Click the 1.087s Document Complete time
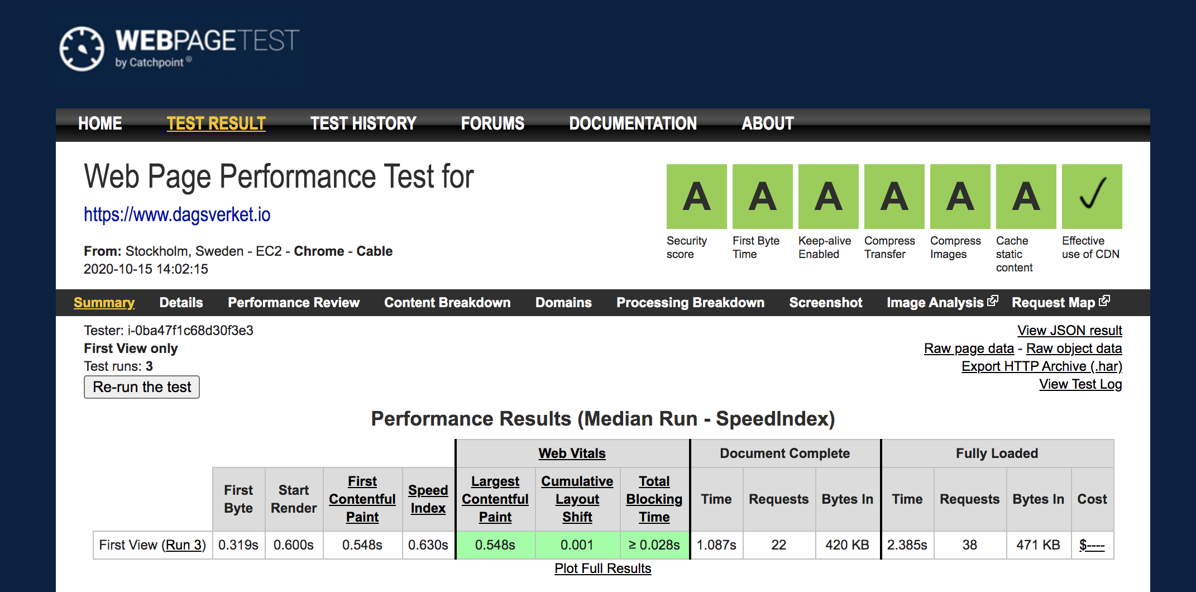The width and height of the screenshot is (1196, 592). point(716,545)
